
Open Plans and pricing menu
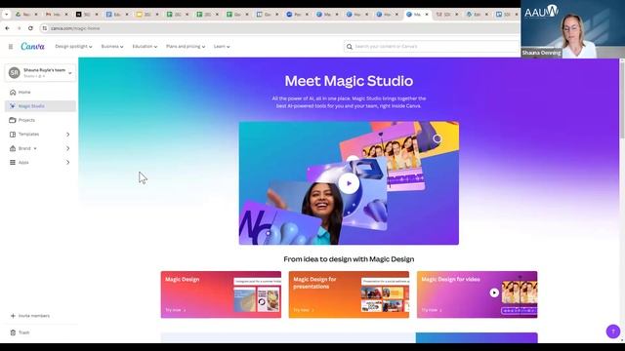pyautogui.click(x=186, y=47)
